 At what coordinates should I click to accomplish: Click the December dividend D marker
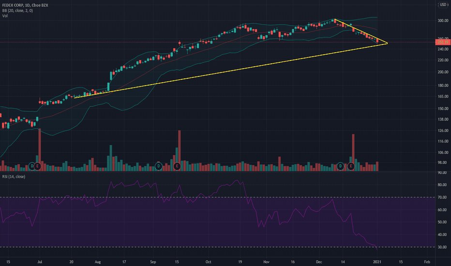340,166
